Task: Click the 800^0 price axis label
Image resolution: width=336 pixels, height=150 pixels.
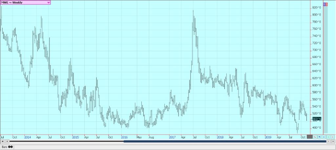Action: tap(317, 15)
